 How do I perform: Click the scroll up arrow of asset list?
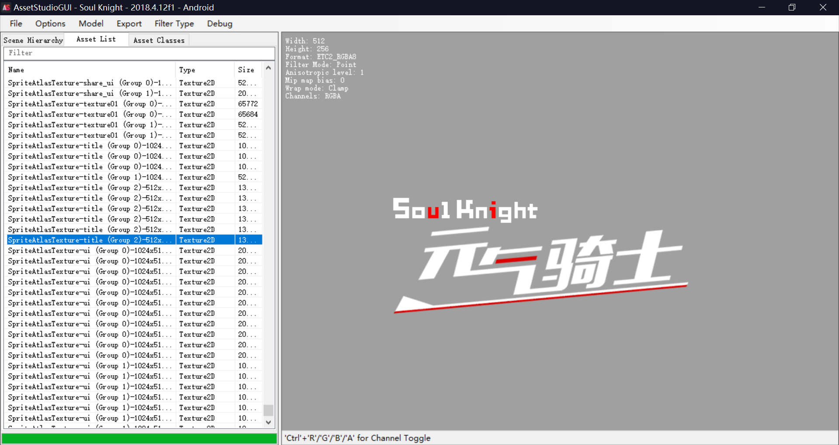268,68
